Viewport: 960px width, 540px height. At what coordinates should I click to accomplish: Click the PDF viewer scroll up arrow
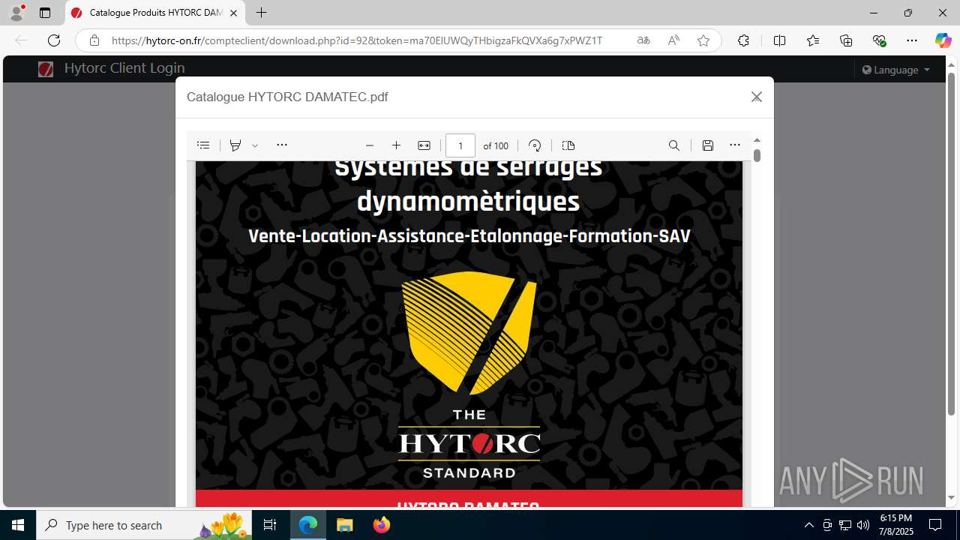(x=757, y=140)
